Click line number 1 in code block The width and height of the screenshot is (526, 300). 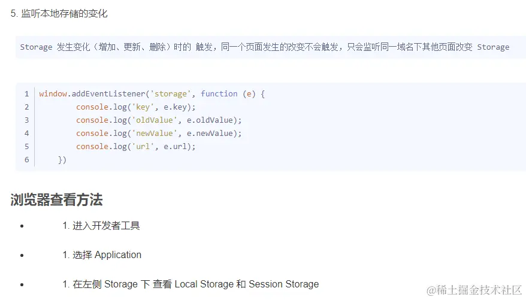pos(26,94)
